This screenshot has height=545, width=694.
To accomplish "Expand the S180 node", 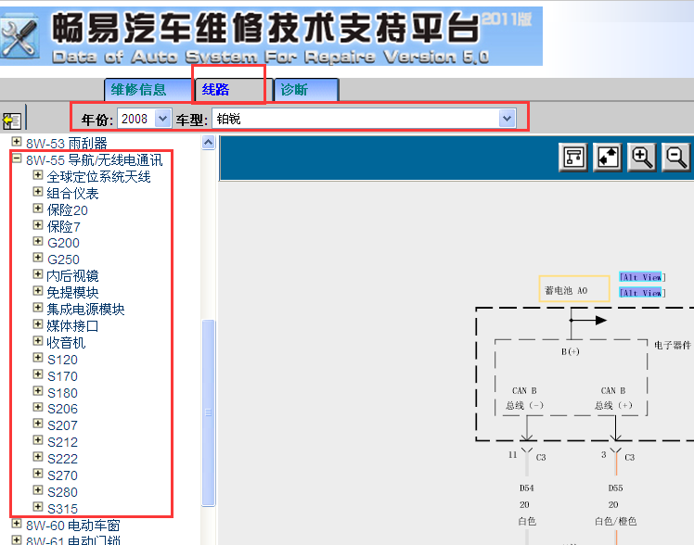I will pos(38,391).
